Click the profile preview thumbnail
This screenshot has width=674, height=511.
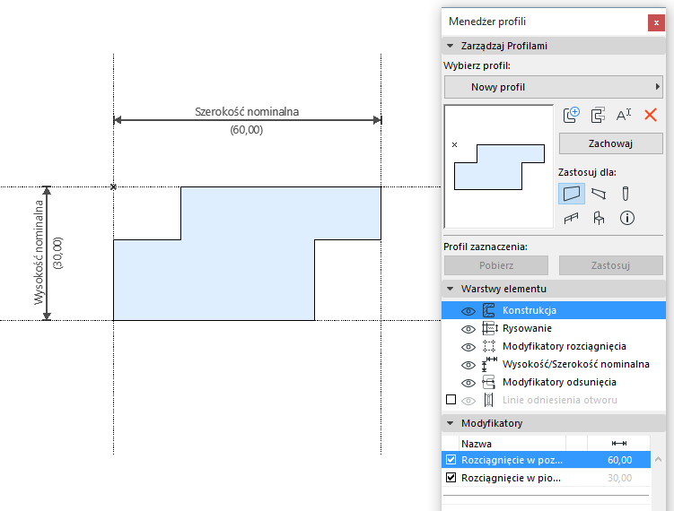click(499, 167)
